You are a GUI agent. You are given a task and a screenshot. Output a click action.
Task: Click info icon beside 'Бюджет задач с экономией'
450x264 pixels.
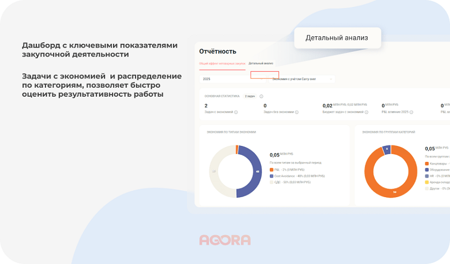pyautogui.click(x=368, y=112)
